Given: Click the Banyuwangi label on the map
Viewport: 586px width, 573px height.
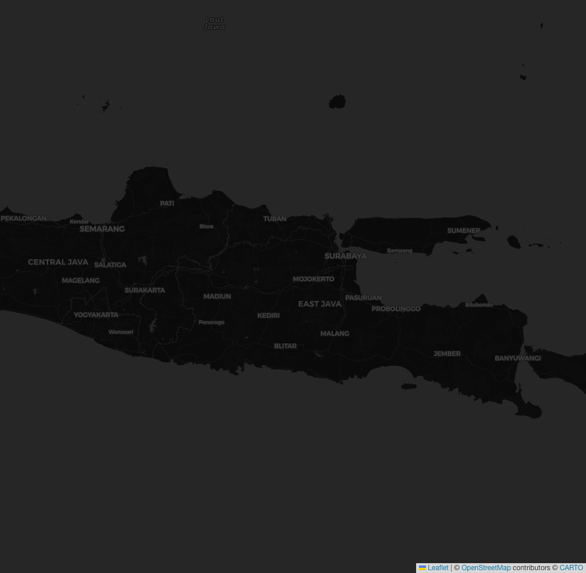Looking at the screenshot, I should pos(517,358).
